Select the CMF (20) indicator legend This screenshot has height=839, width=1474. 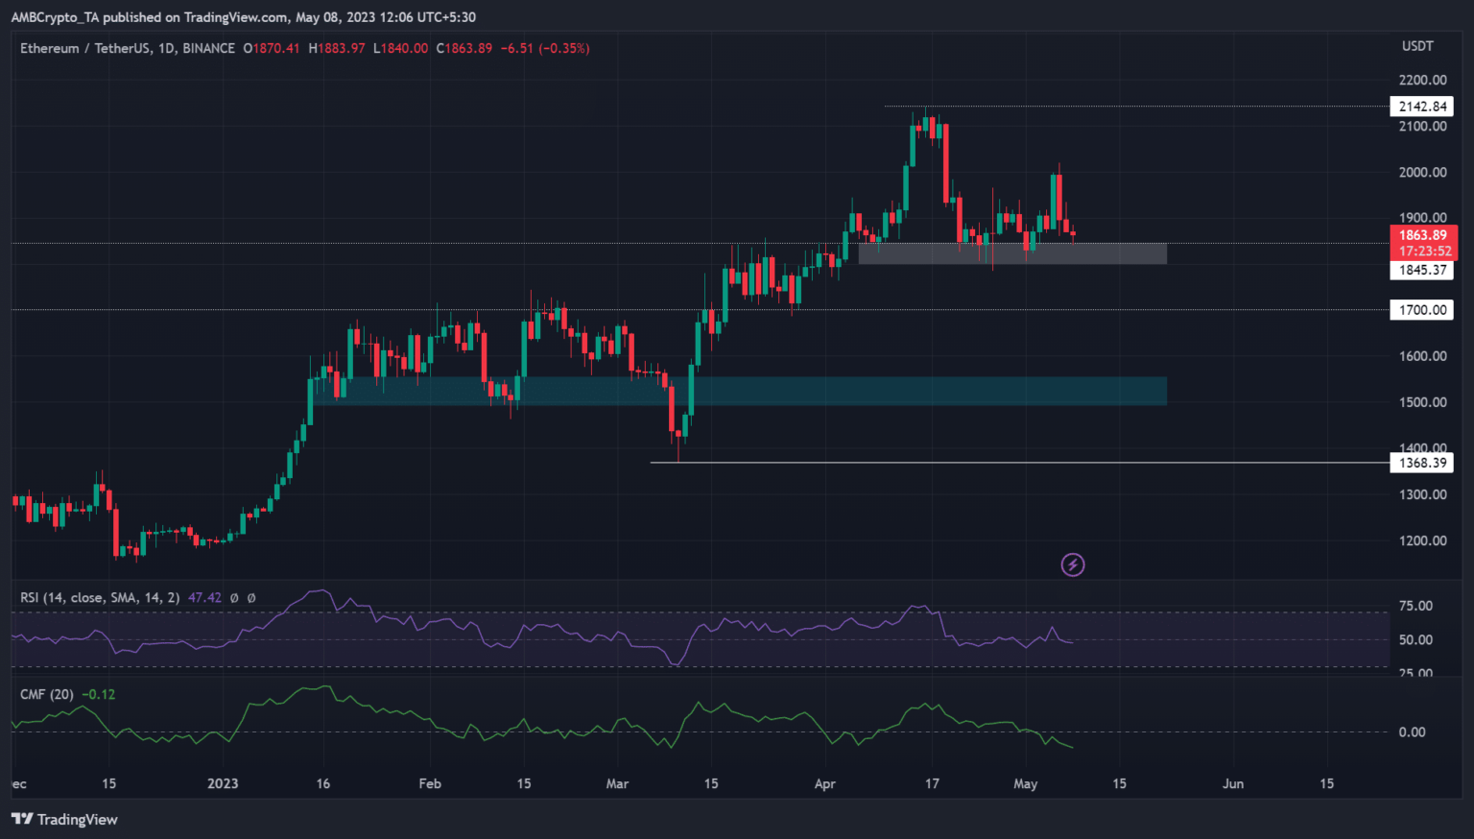(x=46, y=694)
